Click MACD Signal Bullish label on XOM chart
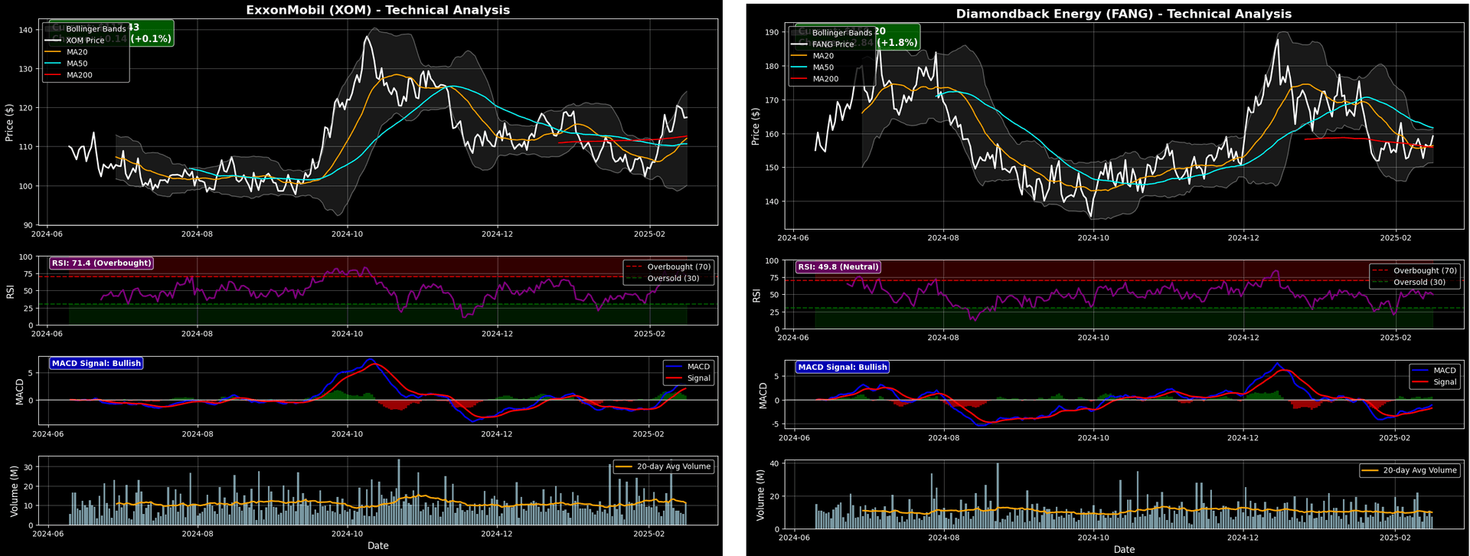Screen dimensions: 1470x556 [96, 364]
